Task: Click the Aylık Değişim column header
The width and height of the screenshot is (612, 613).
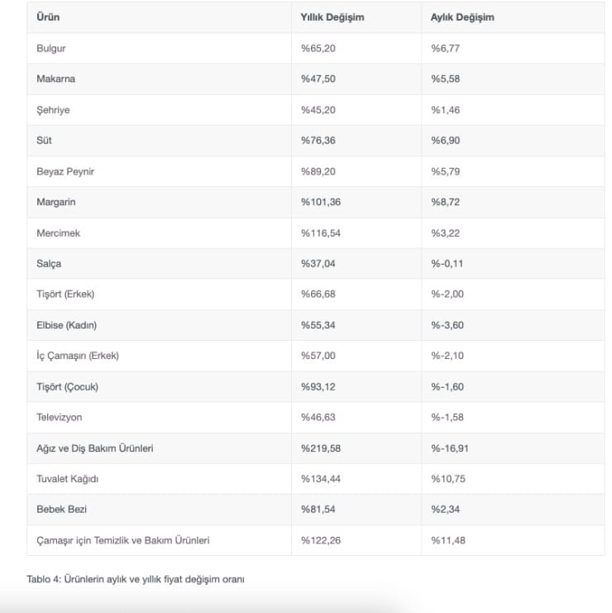Action: coord(462,17)
